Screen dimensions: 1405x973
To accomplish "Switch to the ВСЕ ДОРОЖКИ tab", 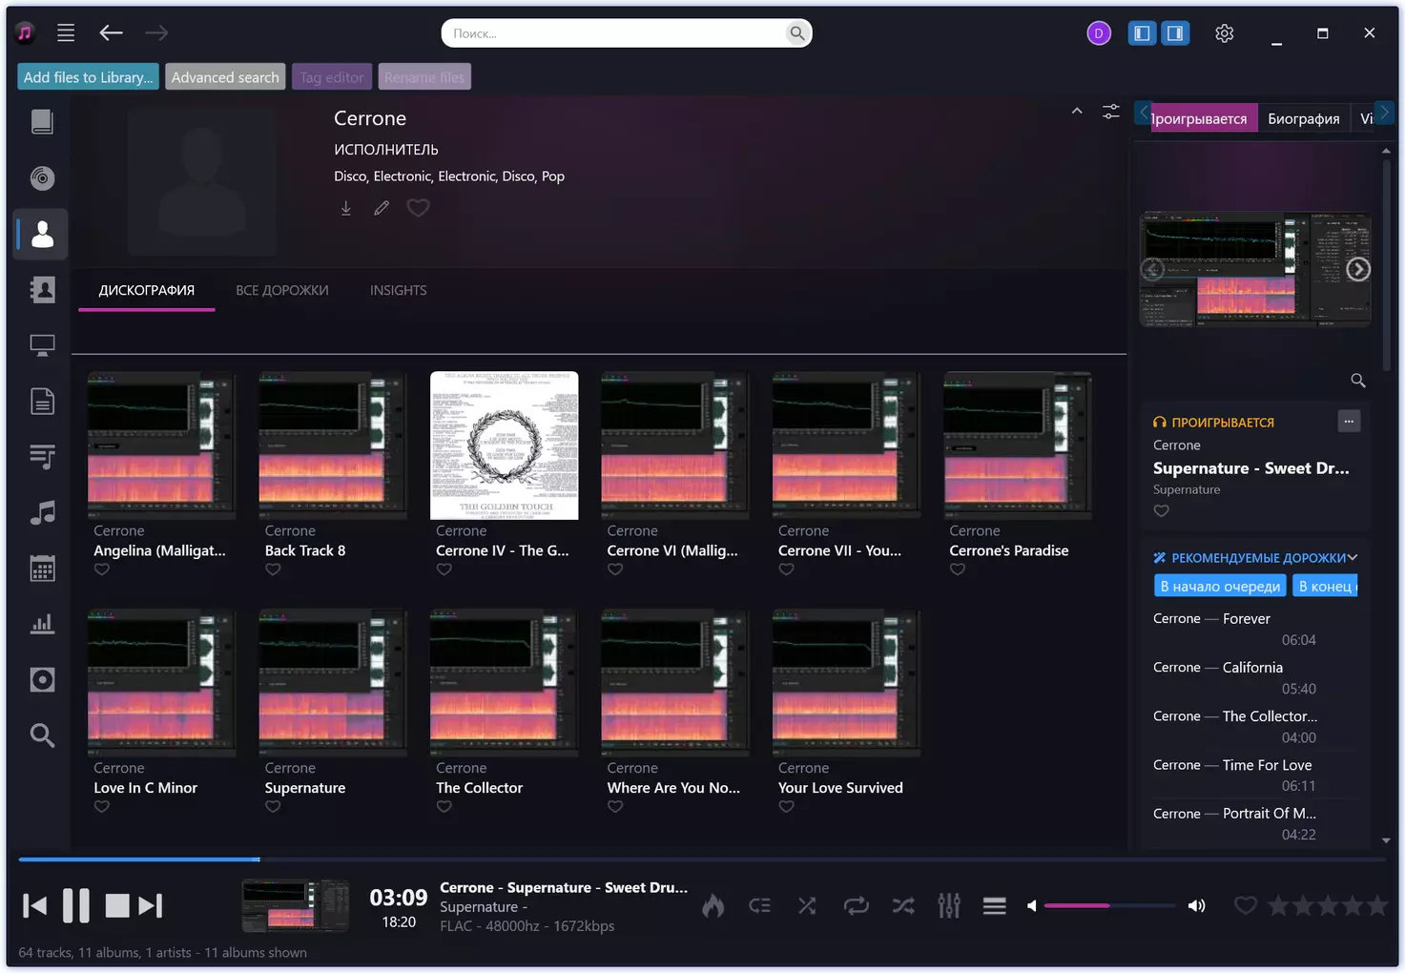I will pos(282,290).
